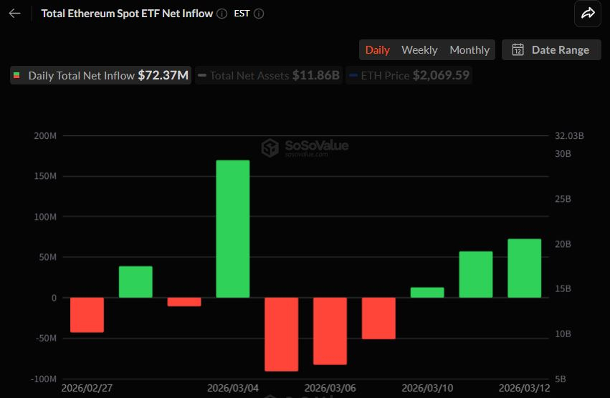Click the red-green Daily Net Inflow legend icon
This screenshot has height=398, width=610.
pos(17,75)
